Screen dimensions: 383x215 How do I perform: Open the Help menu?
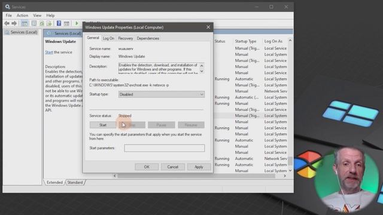(50, 16)
